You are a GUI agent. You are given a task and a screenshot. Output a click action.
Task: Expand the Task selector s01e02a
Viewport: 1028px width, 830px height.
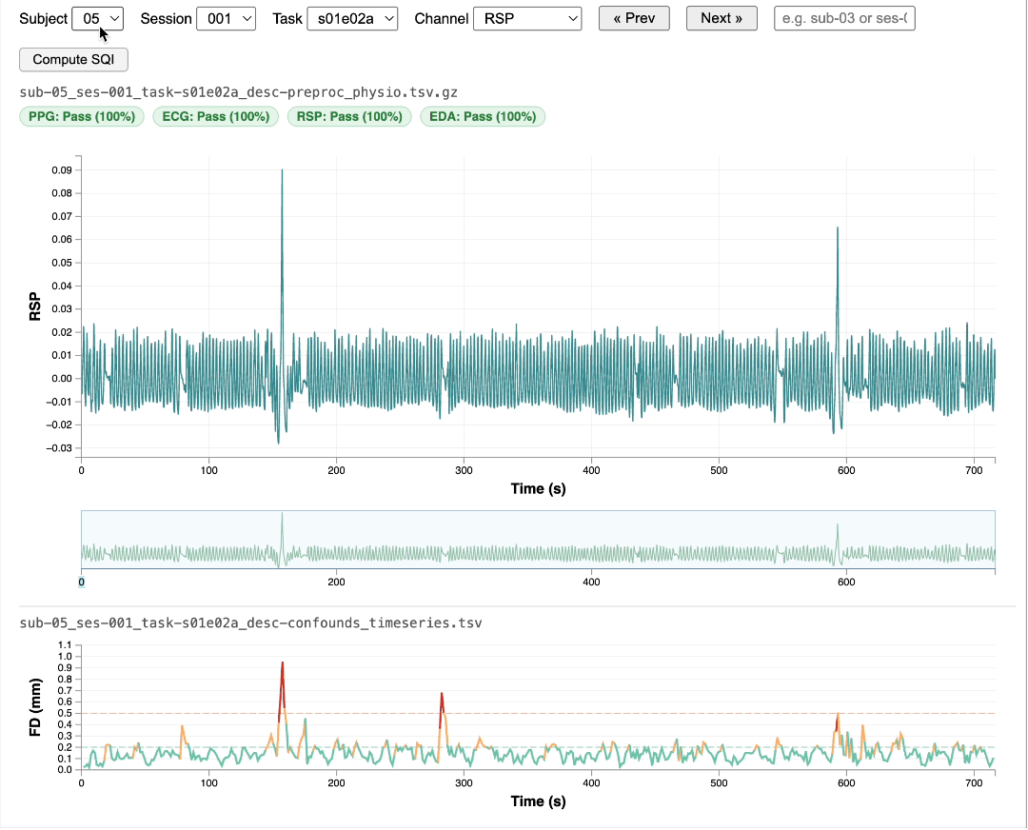pyautogui.click(x=352, y=18)
